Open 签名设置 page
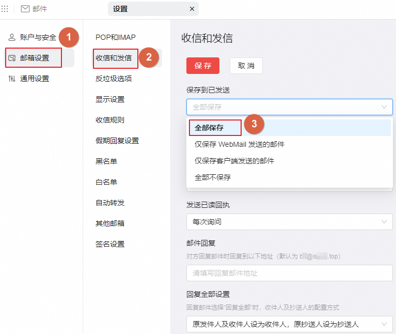Screen dimensions: 396x334 109,244
